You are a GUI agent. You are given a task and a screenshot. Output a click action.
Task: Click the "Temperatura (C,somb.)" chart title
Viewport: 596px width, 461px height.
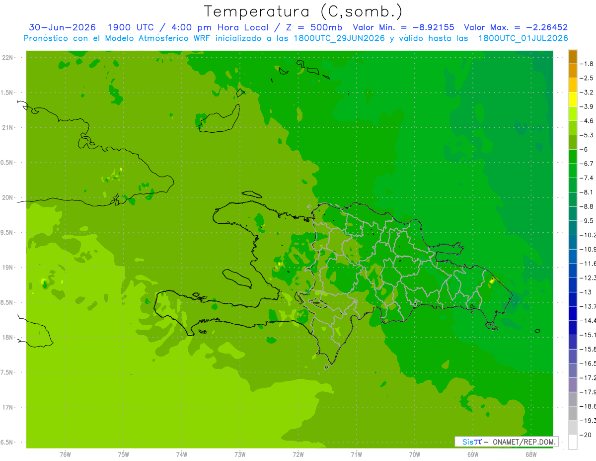pyautogui.click(x=303, y=12)
